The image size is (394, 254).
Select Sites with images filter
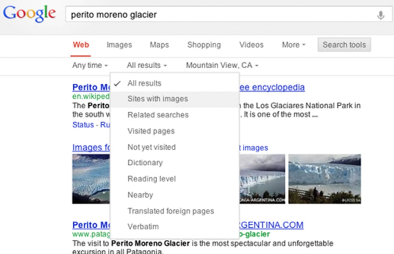coord(158,99)
